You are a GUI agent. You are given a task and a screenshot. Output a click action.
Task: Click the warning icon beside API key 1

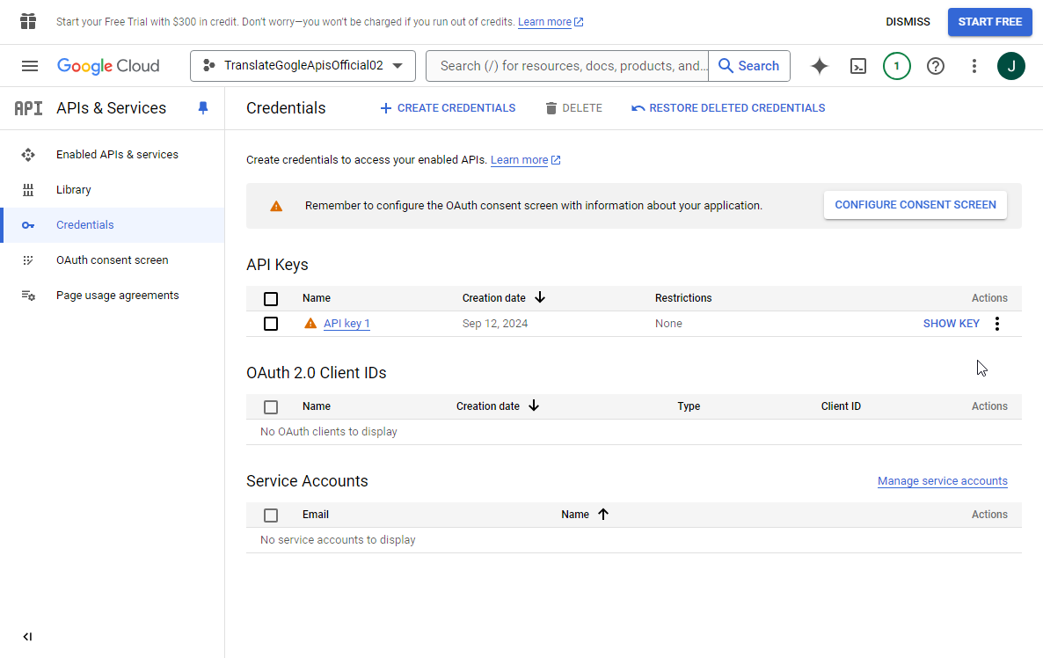point(310,324)
